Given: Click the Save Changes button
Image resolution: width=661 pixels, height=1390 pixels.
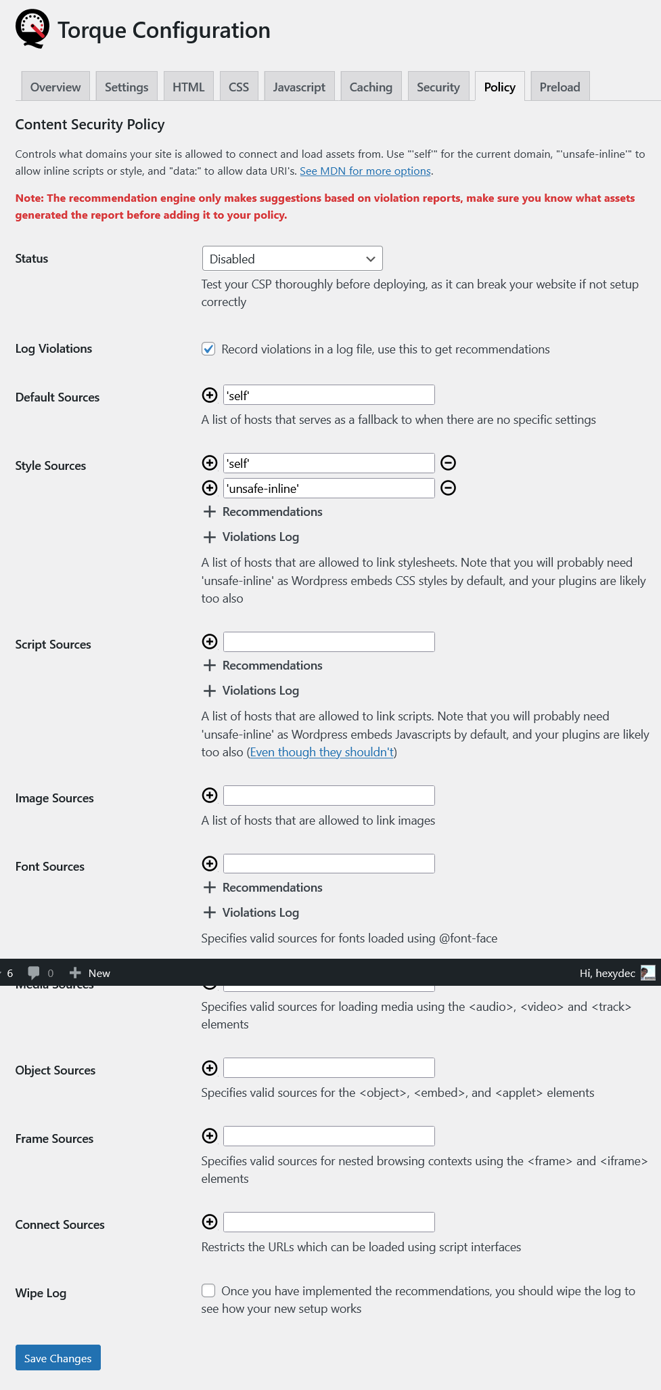Looking at the screenshot, I should (58, 1358).
